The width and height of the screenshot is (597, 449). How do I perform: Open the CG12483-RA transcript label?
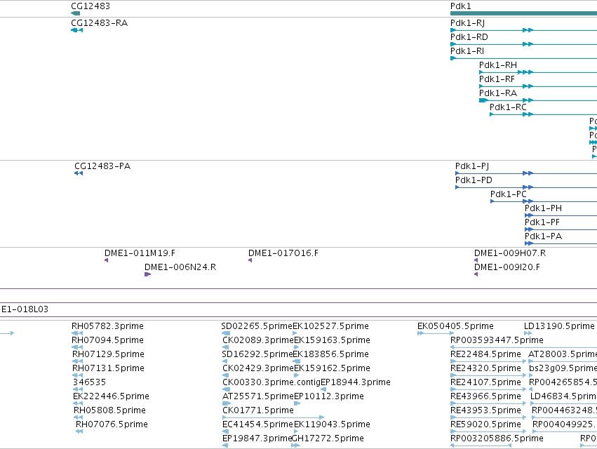click(100, 23)
